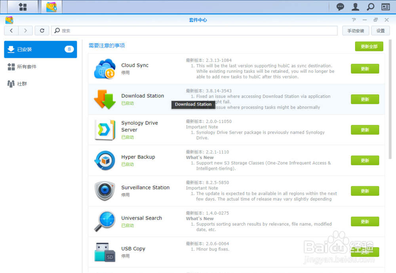Go back with the left arrow button
This screenshot has height=273, width=396.
11,30
